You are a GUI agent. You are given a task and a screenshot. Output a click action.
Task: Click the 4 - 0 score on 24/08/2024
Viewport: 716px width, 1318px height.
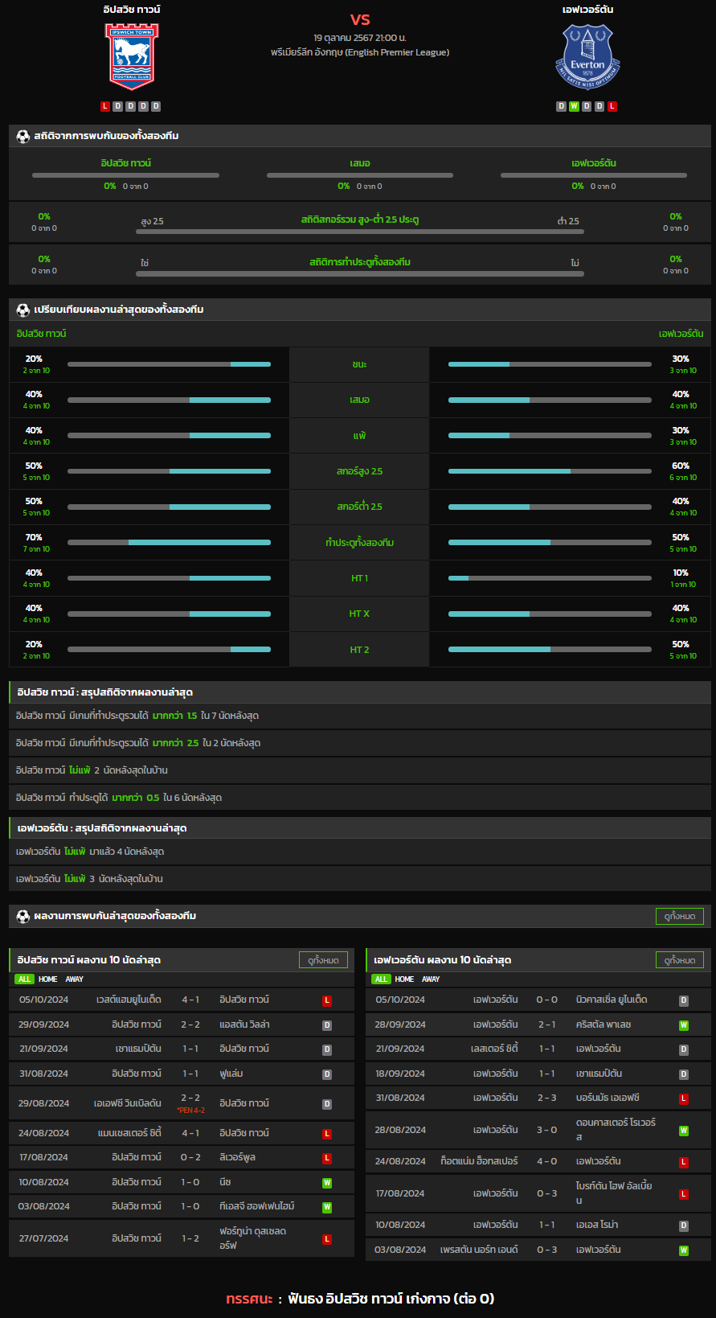(547, 1162)
